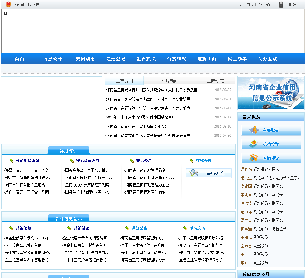Image resolution: width=306 pixels, height=278 pixels.
Task: Click the 2015-09-02 date text
Action: pyautogui.click(x=223, y=90)
